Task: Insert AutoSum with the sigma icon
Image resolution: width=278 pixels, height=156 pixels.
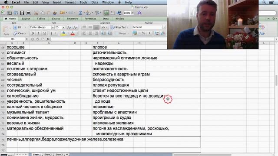Action: (x=80, y=13)
